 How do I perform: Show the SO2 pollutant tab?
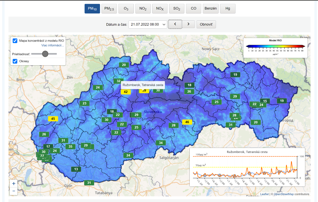pos(177,8)
